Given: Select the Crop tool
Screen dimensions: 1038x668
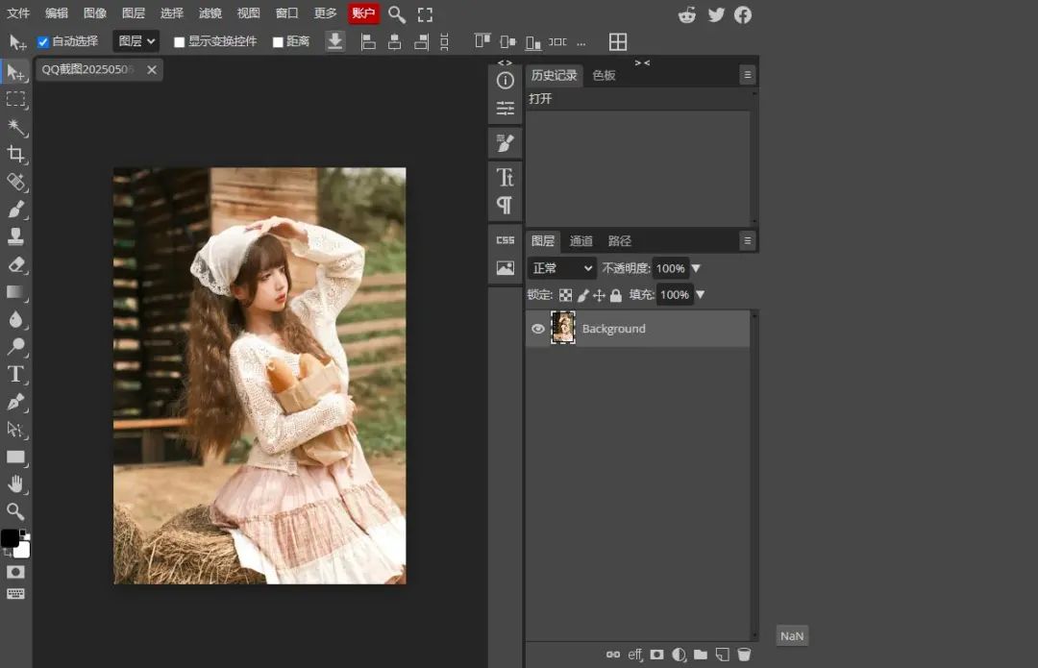Looking at the screenshot, I should click(x=16, y=155).
